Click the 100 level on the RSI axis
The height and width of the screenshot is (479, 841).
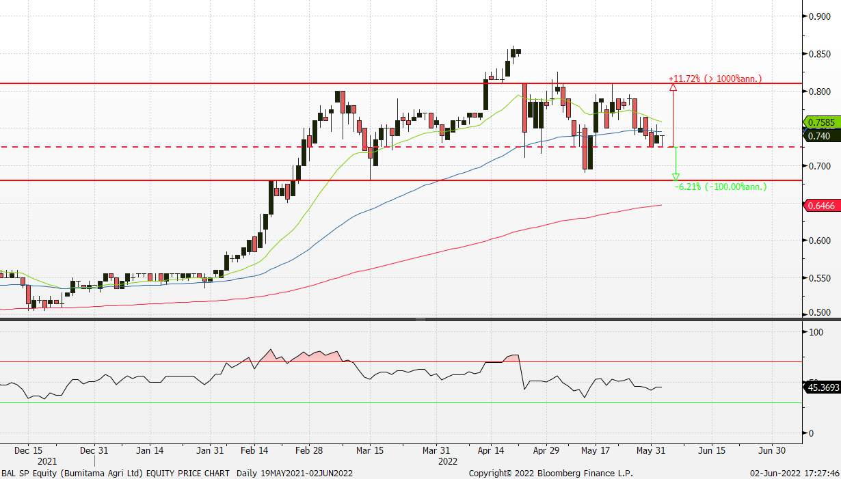815,332
